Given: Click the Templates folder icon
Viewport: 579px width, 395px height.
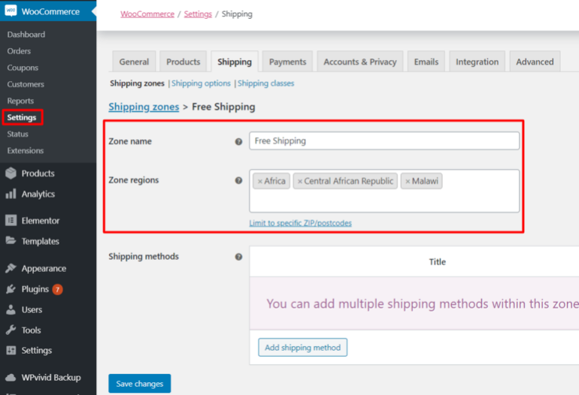Looking at the screenshot, I should 11,241.
